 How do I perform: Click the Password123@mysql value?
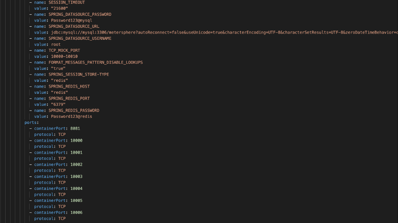pyautogui.click(x=71, y=21)
